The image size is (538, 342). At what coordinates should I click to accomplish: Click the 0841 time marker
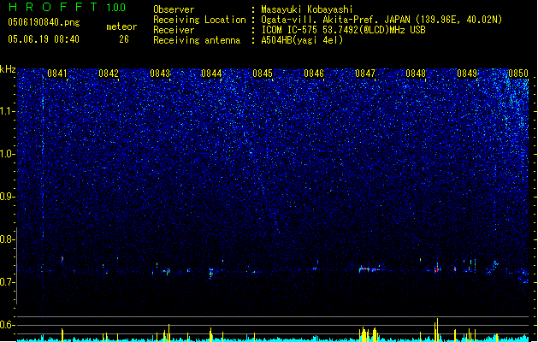tap(57, 74)
